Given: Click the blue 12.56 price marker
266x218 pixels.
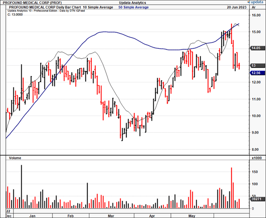Looking at the screenshot, I should pos(257,73).
